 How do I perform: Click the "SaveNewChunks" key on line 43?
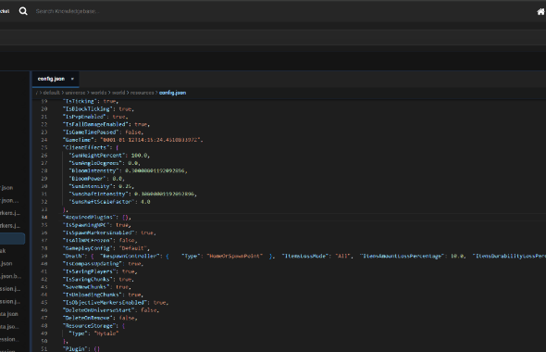coord(86,287)
